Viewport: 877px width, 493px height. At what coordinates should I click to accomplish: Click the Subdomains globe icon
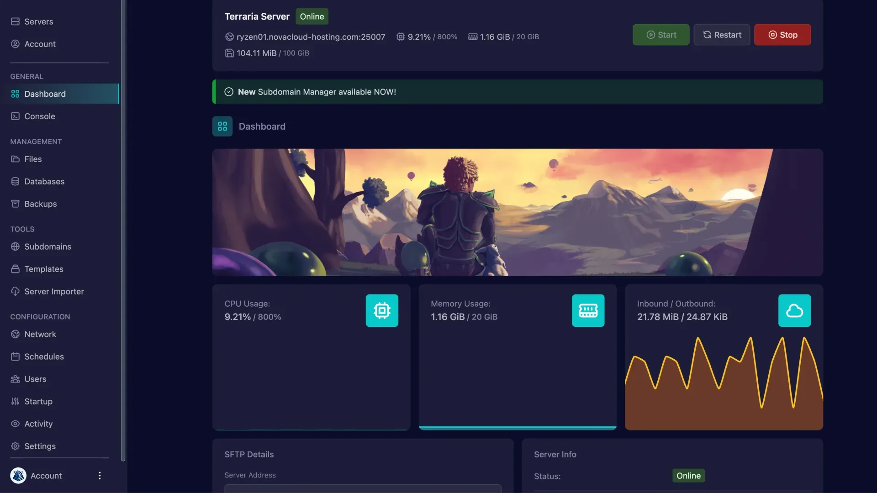(x=15, y=246)
